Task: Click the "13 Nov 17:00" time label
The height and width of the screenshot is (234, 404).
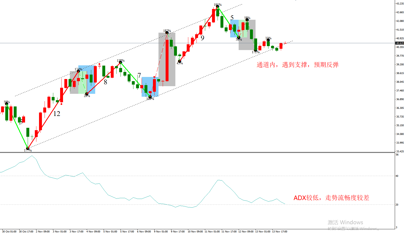Action: pyautogui.click(x=280, y=232)
